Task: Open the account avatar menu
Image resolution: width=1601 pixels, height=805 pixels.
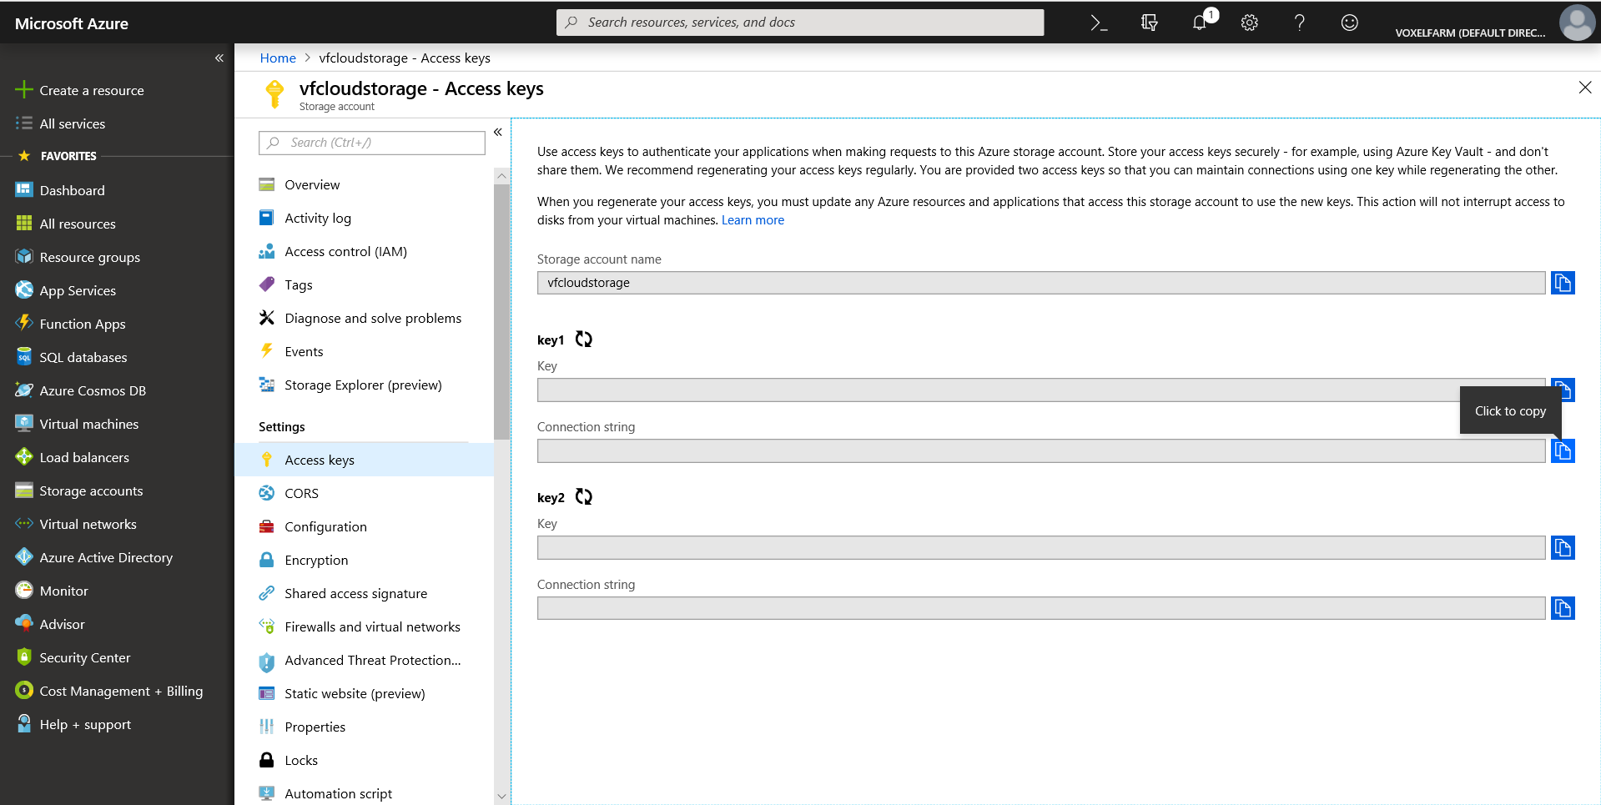Action: (x=1577, y=23)
